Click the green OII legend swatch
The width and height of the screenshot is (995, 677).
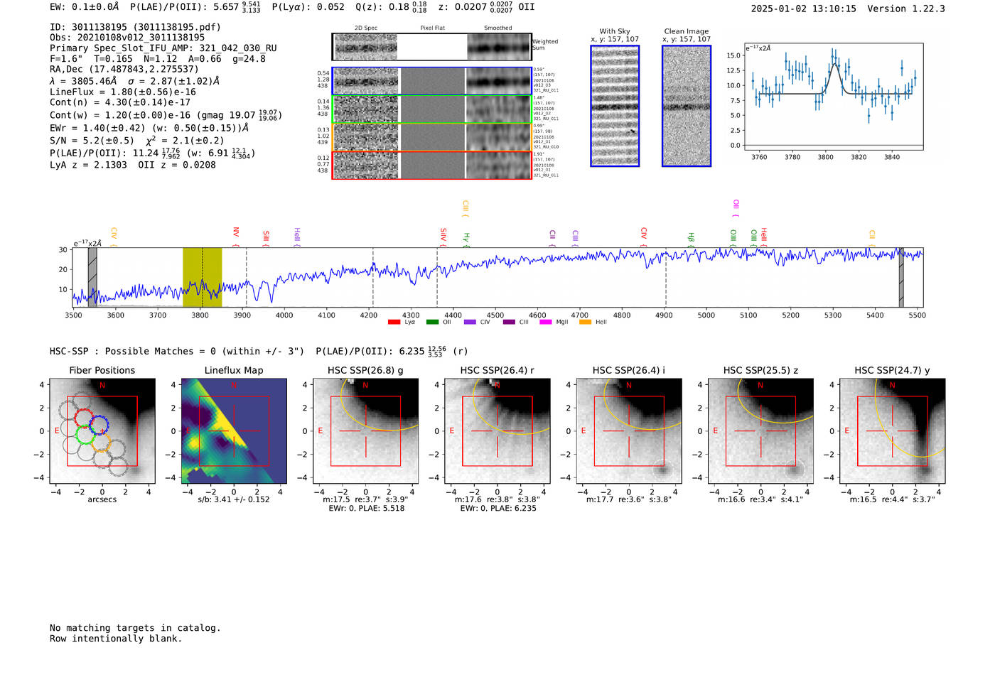coord(432,323)
